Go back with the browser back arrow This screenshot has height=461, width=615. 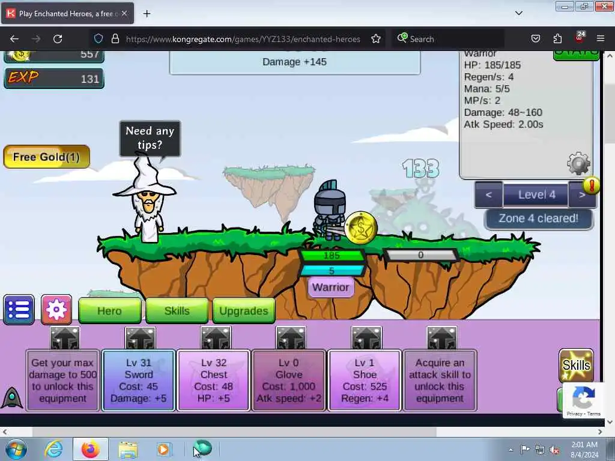14,39
